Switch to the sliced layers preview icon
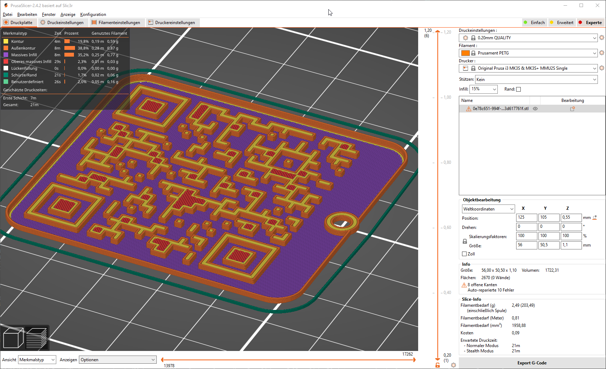This screenshot has width=606, height=369. pyautogui.click(x=36, y=338)
